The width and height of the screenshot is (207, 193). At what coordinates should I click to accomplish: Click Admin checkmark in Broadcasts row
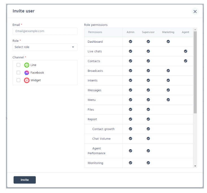pos(131,71)
